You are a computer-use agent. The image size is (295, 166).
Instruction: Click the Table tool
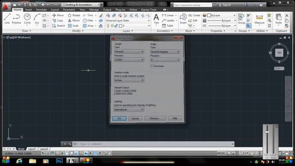pyautogui.click(x=168, y=26)
